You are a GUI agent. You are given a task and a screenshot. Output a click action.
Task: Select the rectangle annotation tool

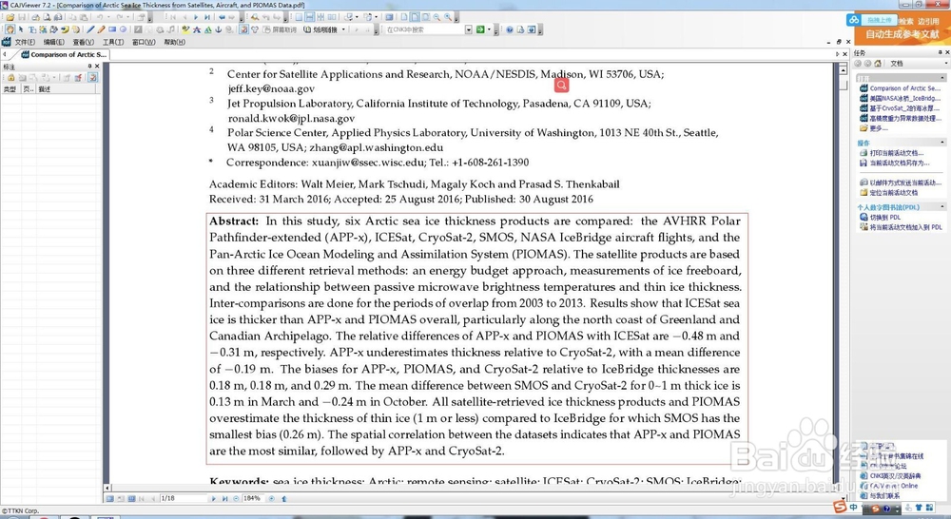(x=112, y=29)
